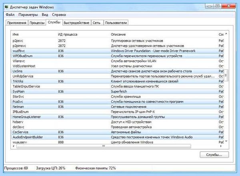240x176 pixels.
Task: Click the scroll down arrow of services list
Action: coord(226,141)
